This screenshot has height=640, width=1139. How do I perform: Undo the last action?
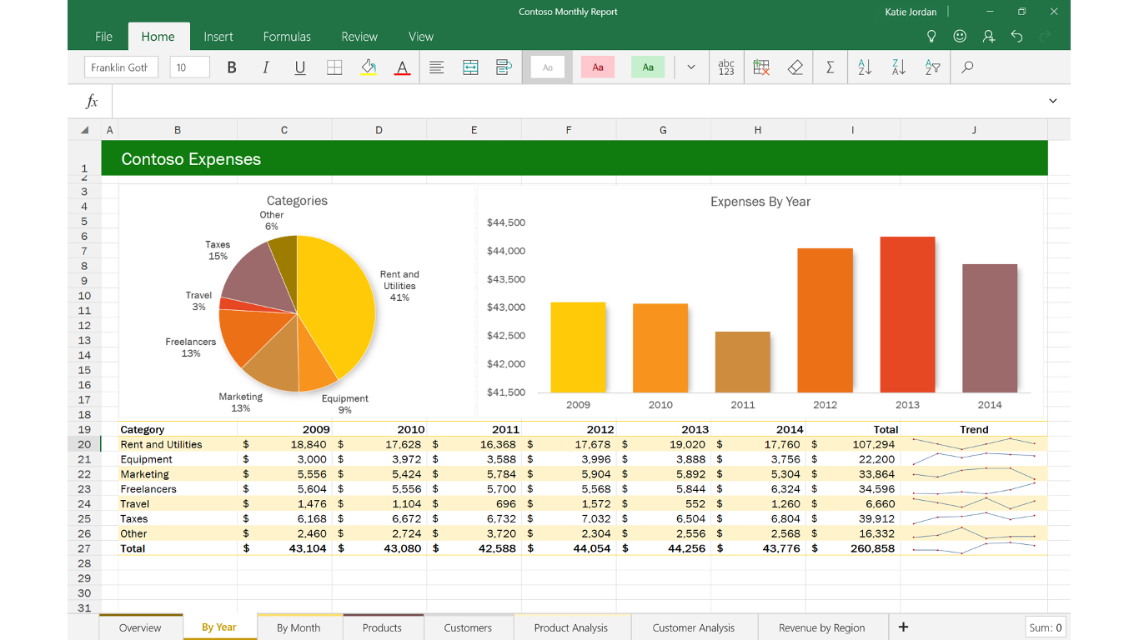coord(1016,37)
